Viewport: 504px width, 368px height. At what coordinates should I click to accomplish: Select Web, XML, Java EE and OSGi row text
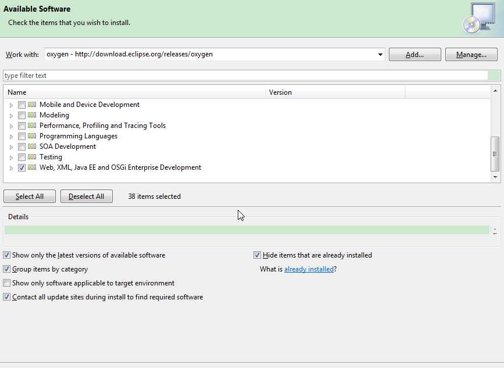[120, 167]
